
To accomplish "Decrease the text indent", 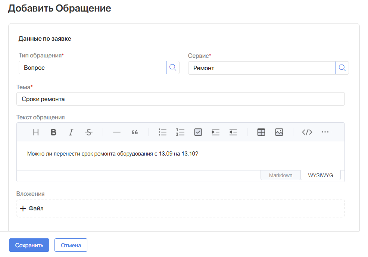I will (x=233, y=132).
